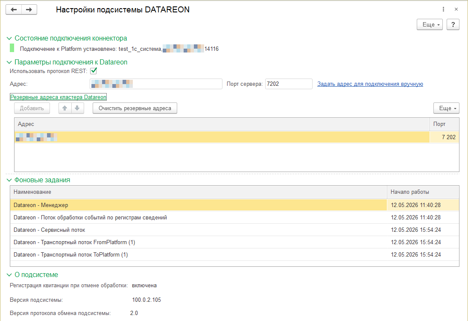The image size is (468, 321).
Task: Click the 'включена' receipt registration value
Action: click(144, 286)
